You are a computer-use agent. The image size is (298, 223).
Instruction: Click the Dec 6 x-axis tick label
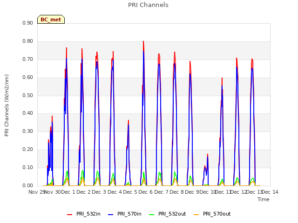(x=146, y=192)
